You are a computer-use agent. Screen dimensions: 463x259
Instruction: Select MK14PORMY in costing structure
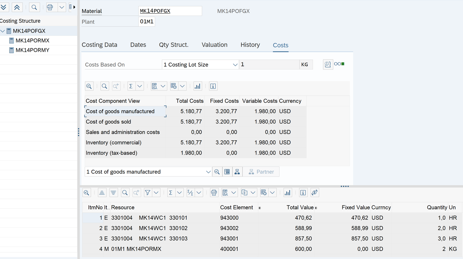32,50
